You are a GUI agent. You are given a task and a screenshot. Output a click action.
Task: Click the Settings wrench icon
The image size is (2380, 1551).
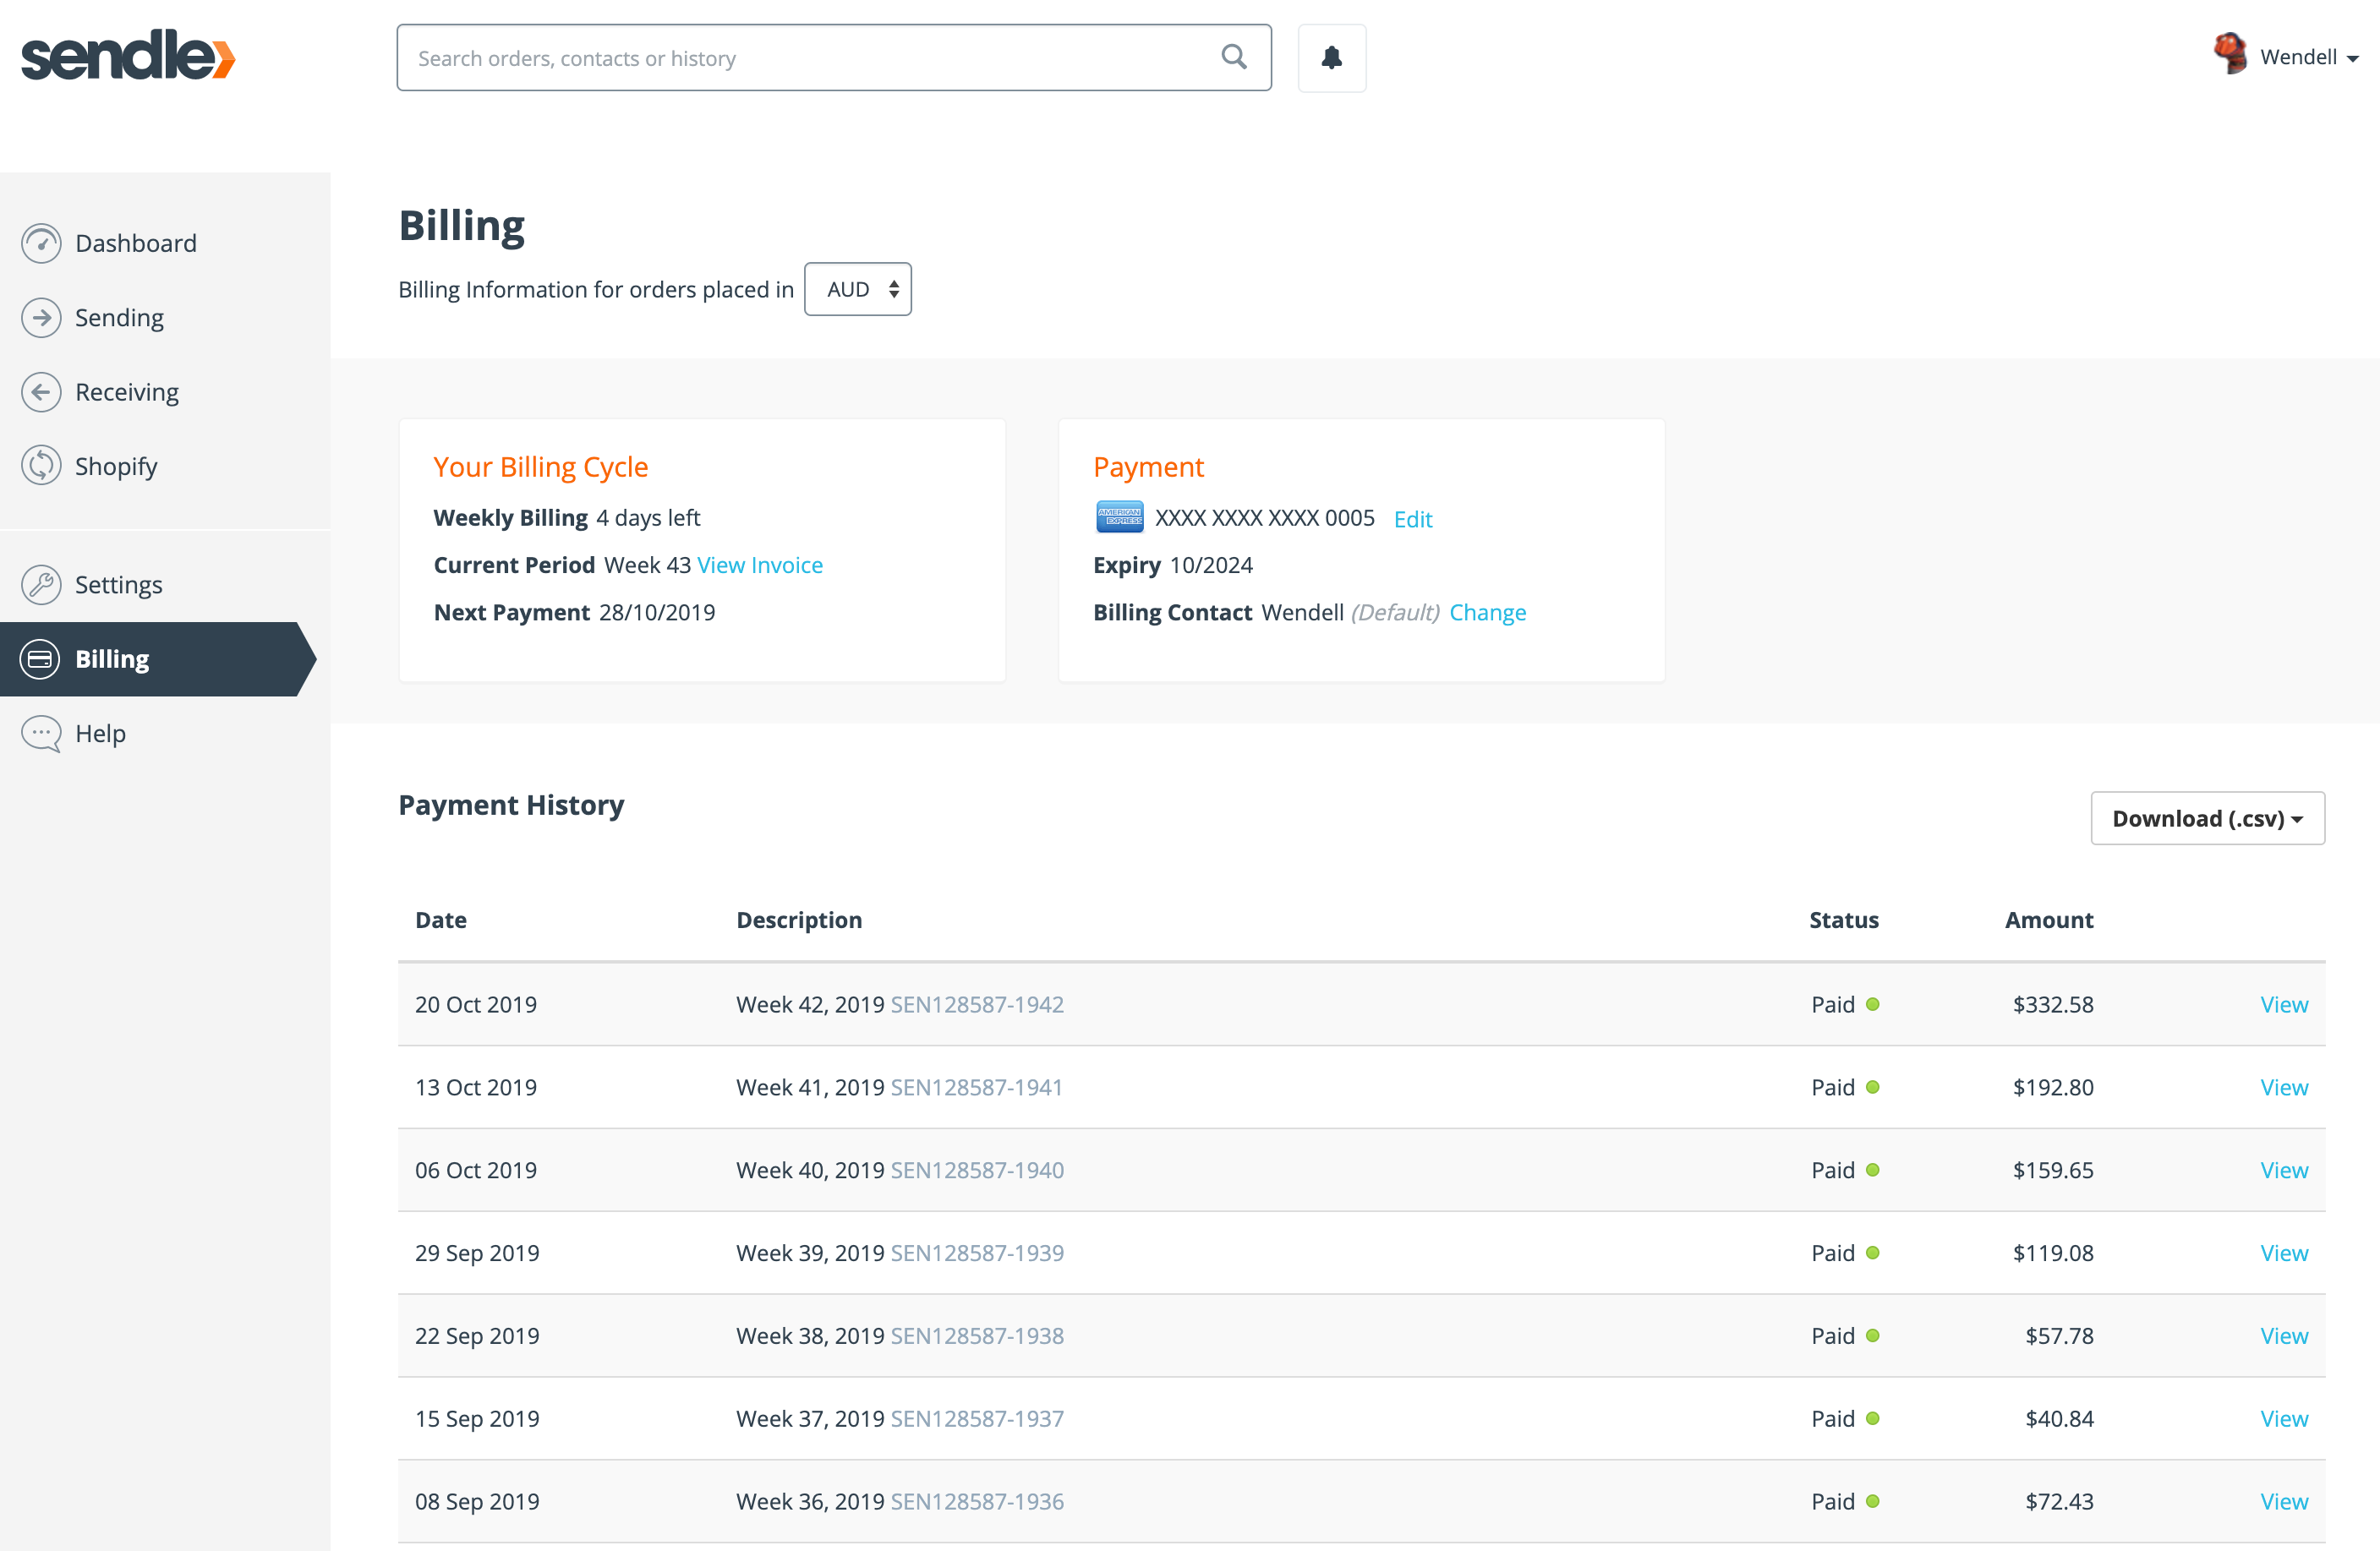pyautogui.click(x=41, y=585)
